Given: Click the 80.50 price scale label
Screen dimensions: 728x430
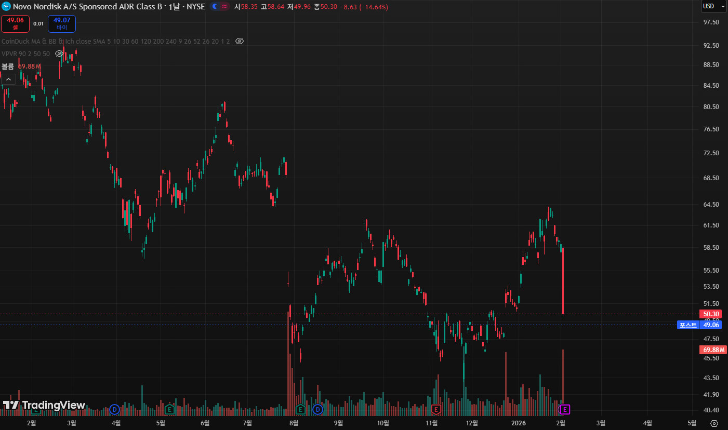Looking at the screenshot, I should point(711,107).
